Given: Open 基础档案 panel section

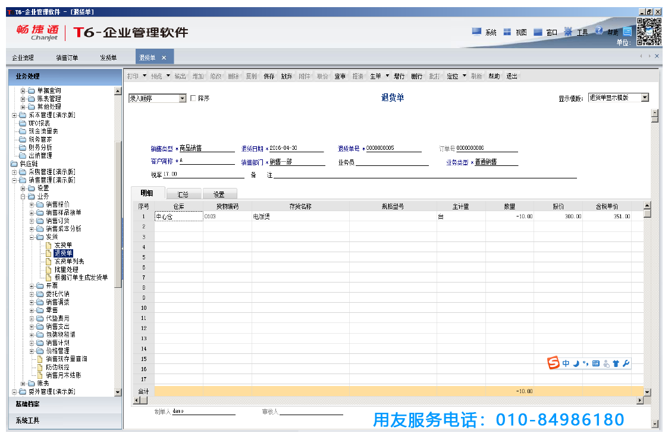Looking at the screenshot, I should [x=65, y=404].
